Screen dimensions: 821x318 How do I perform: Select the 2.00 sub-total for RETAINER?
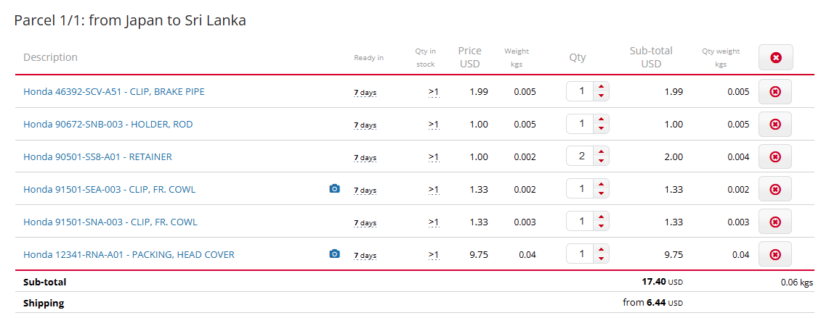pyautogui.click(x=674, y=156)
